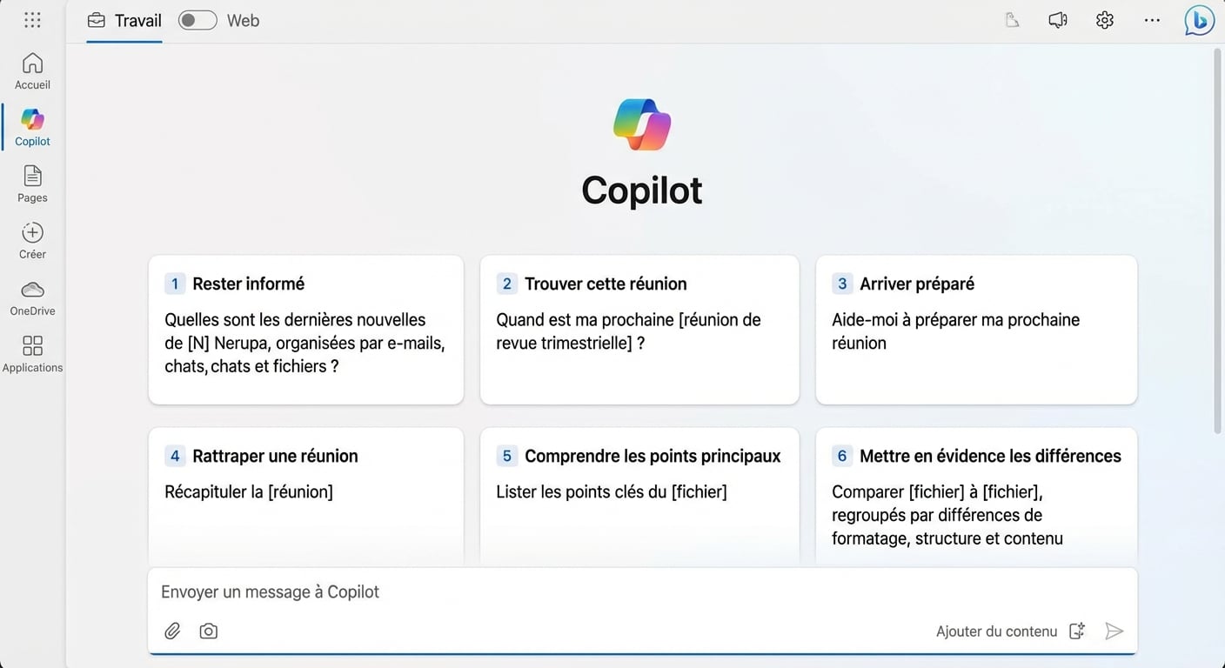
Task: Open Applications in the sidebar
Action: pos(32,353)
